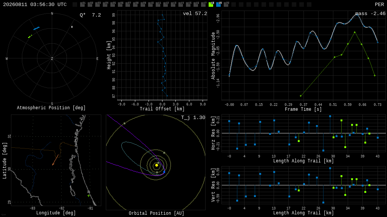This screenshot has height=217, width=387.
Task: Click the station 05 square
Action: [113, 5]
